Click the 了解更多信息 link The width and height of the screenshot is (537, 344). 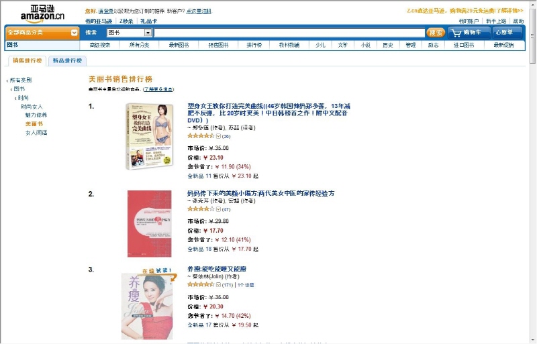coord(158,89)
